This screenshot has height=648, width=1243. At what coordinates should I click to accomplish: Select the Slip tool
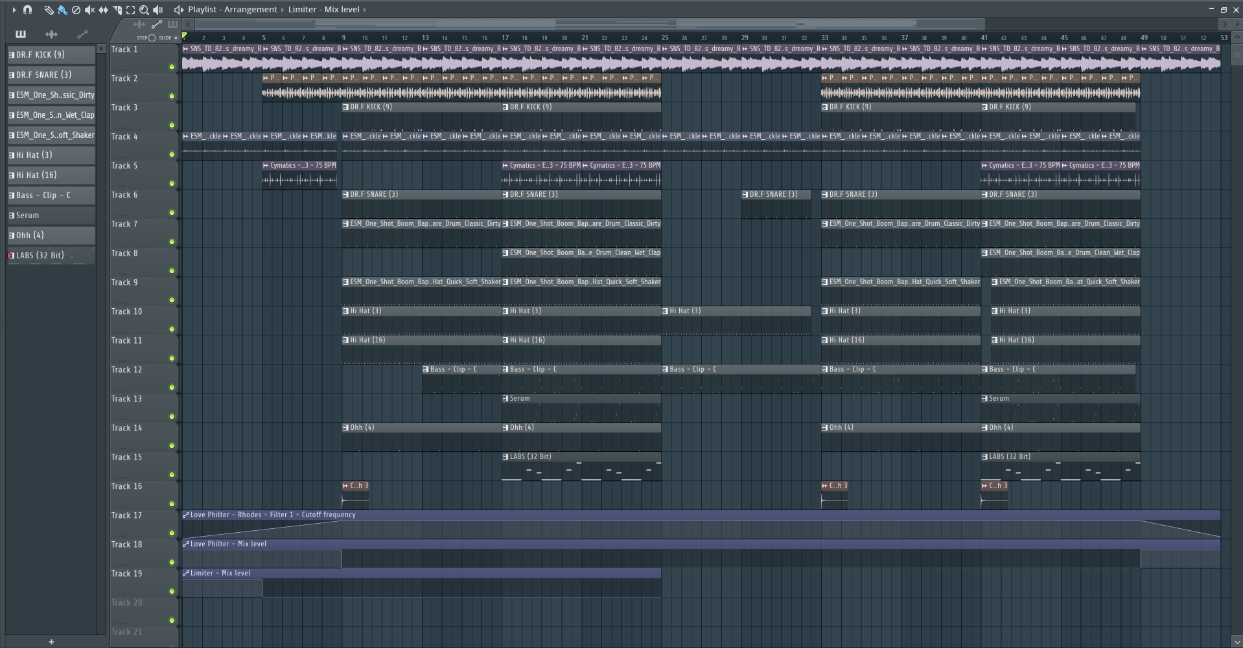pos(103,10)
